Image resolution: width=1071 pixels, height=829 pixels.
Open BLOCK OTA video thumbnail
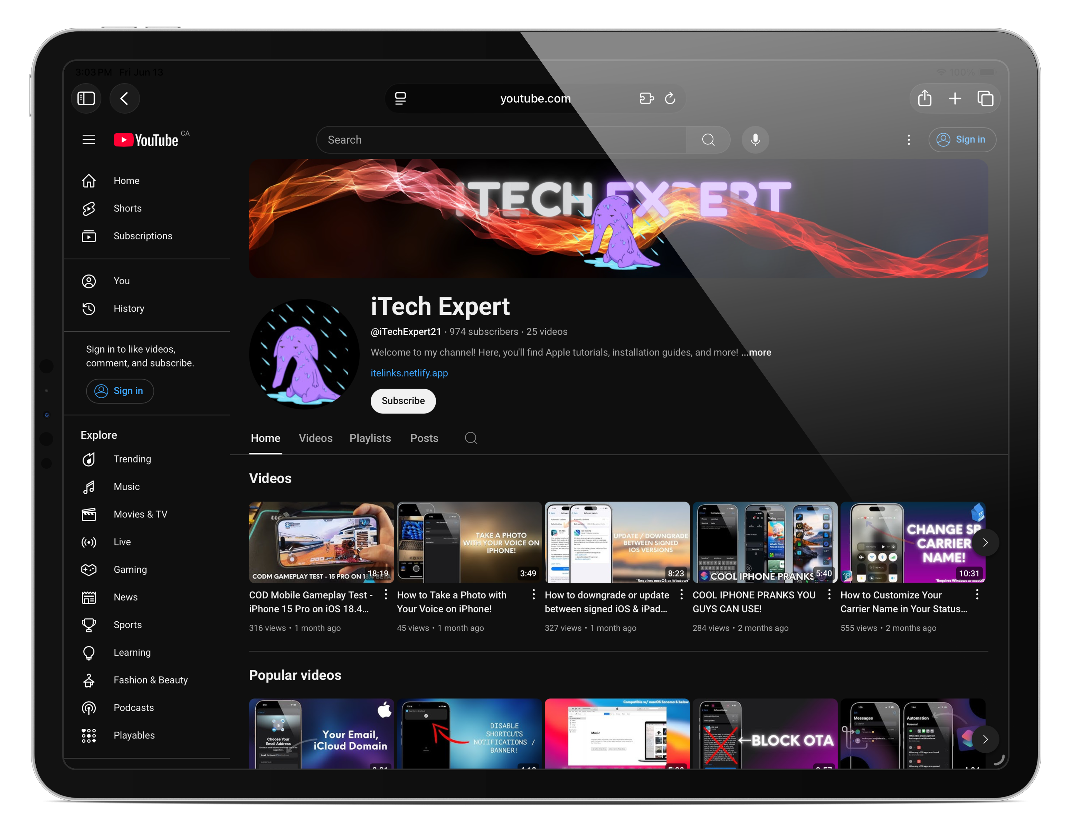click(765, 733)
